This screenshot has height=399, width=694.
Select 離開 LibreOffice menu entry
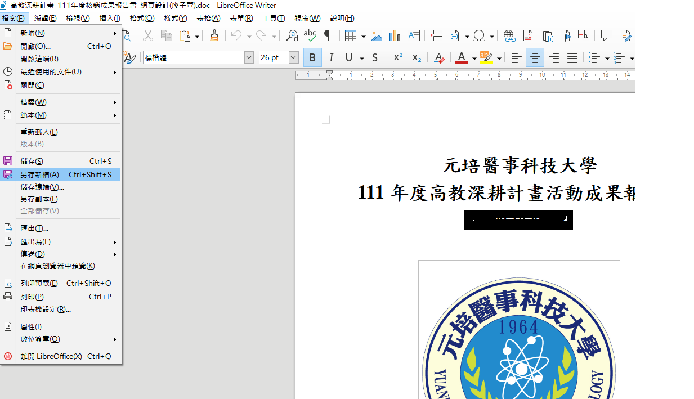61,356
